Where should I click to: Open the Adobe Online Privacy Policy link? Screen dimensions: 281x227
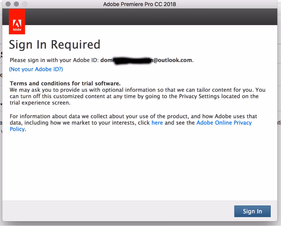tap(224, 123)
